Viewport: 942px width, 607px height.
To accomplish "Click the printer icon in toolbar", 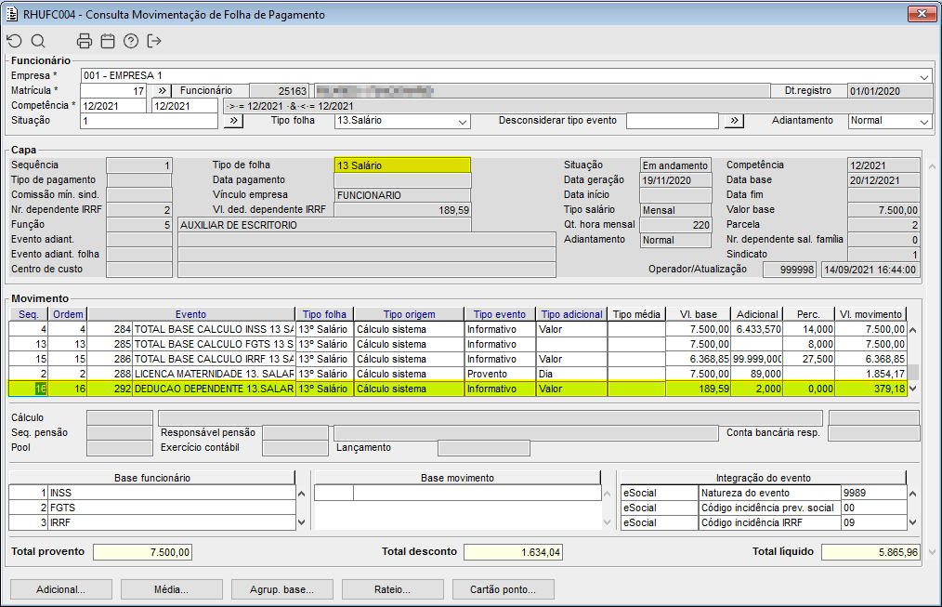I will pyautogui.click(x=85, y=41).
